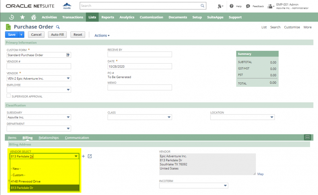Click the More link
The height and width of the screenshot is (195, 318).
pos(307,27)
